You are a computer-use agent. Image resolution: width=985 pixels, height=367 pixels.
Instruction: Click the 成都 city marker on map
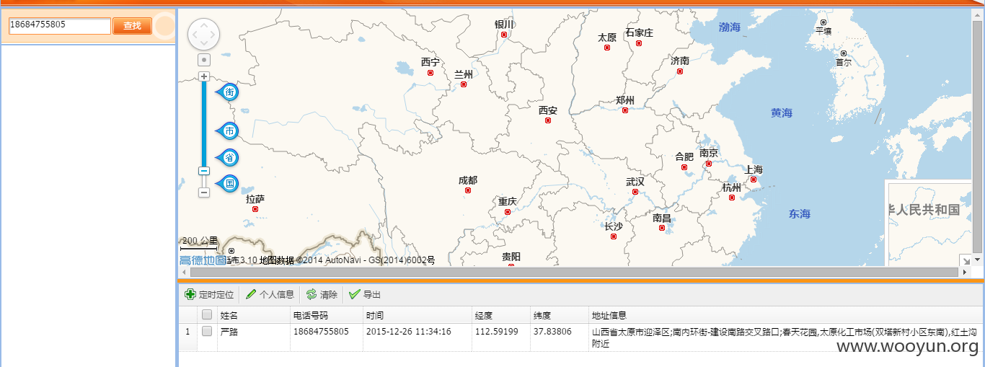point(468,190)
